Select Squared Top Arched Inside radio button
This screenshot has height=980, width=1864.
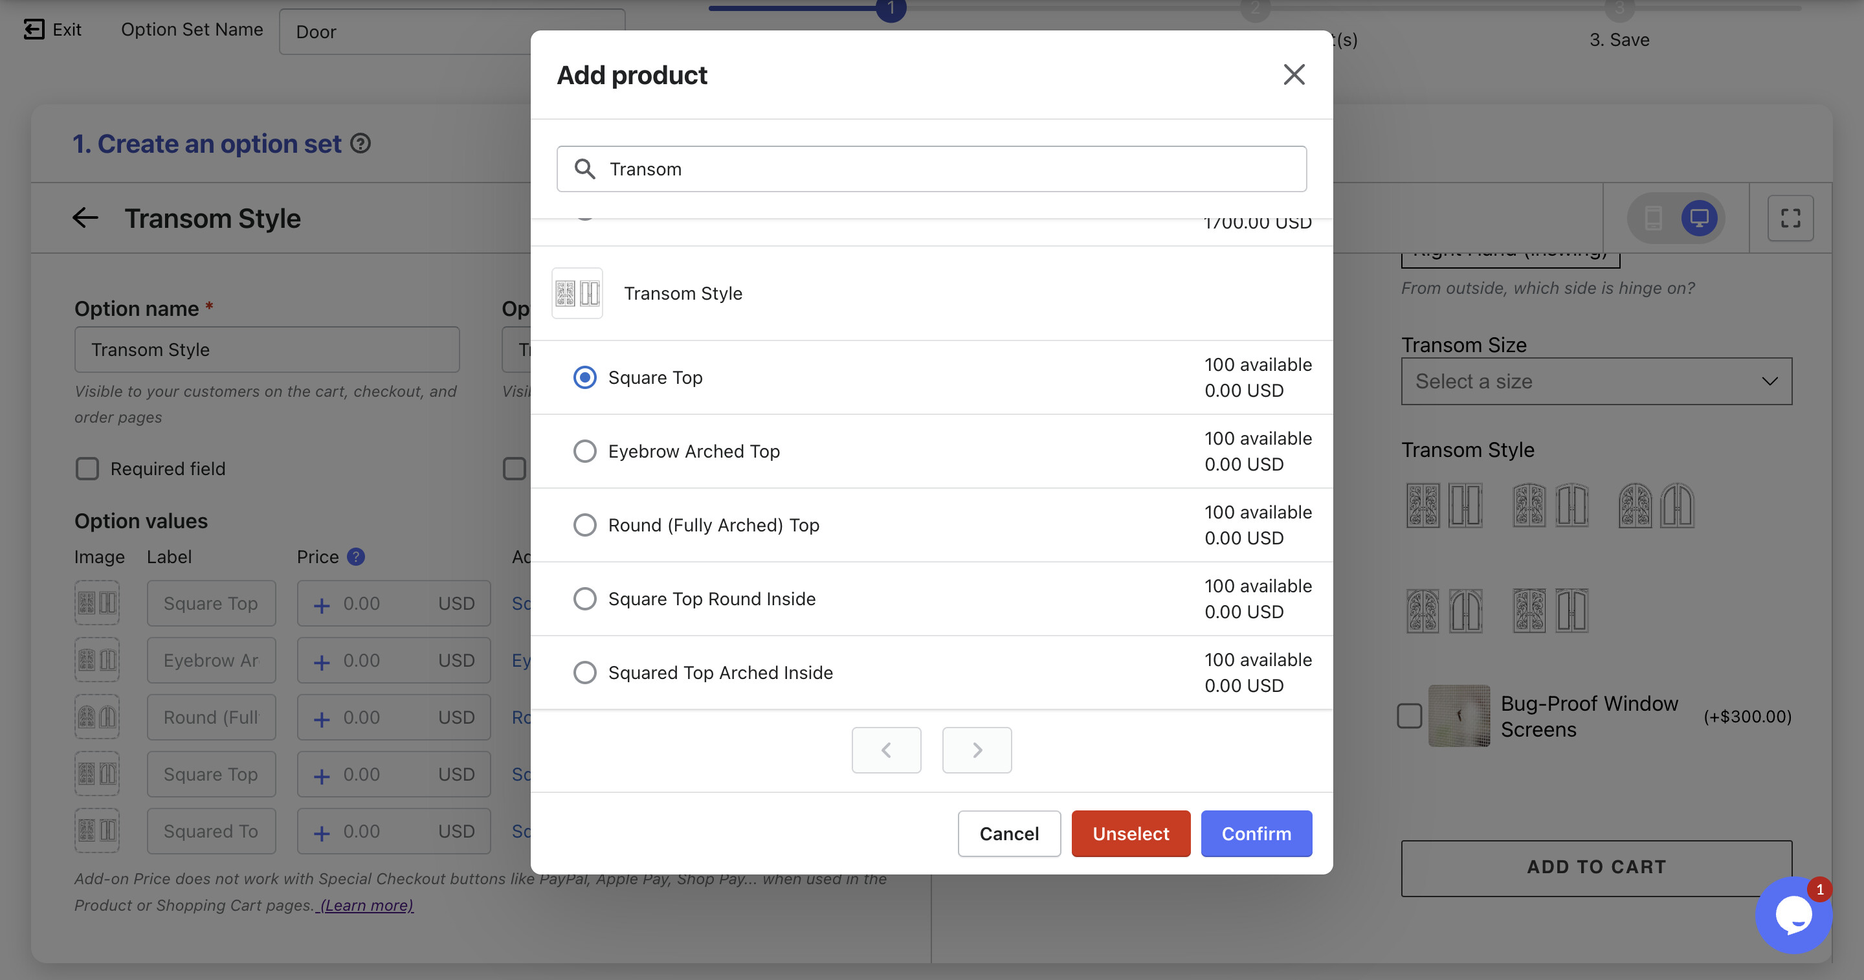584,673
